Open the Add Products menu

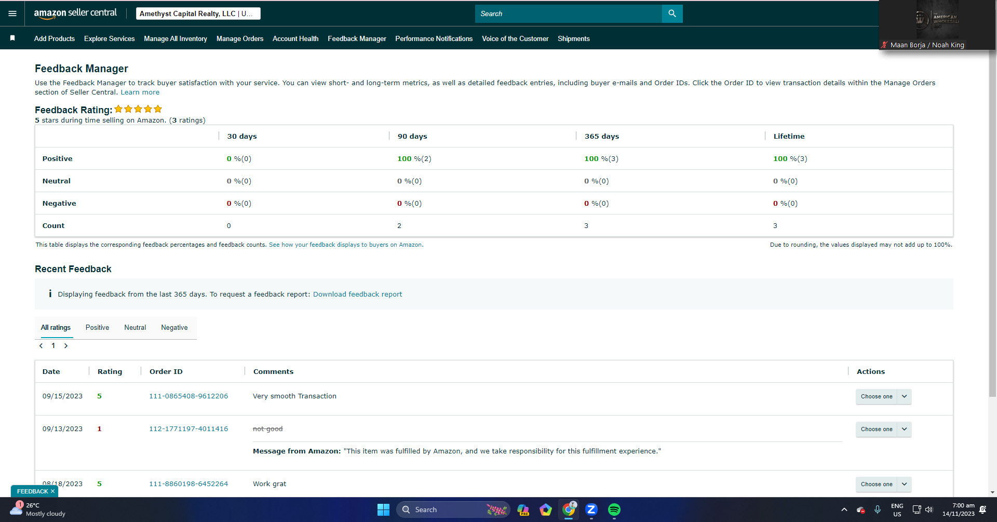[55, 38]
